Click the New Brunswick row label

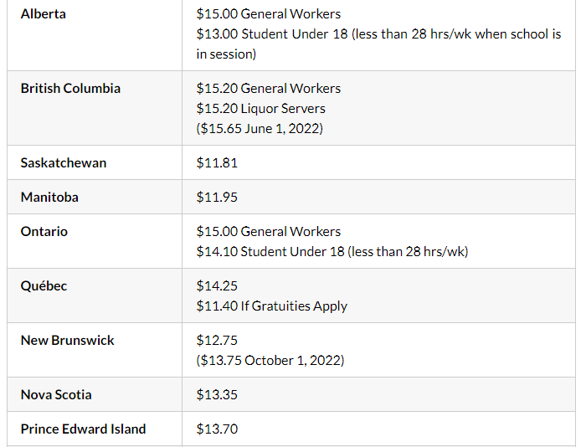(68, 341)
